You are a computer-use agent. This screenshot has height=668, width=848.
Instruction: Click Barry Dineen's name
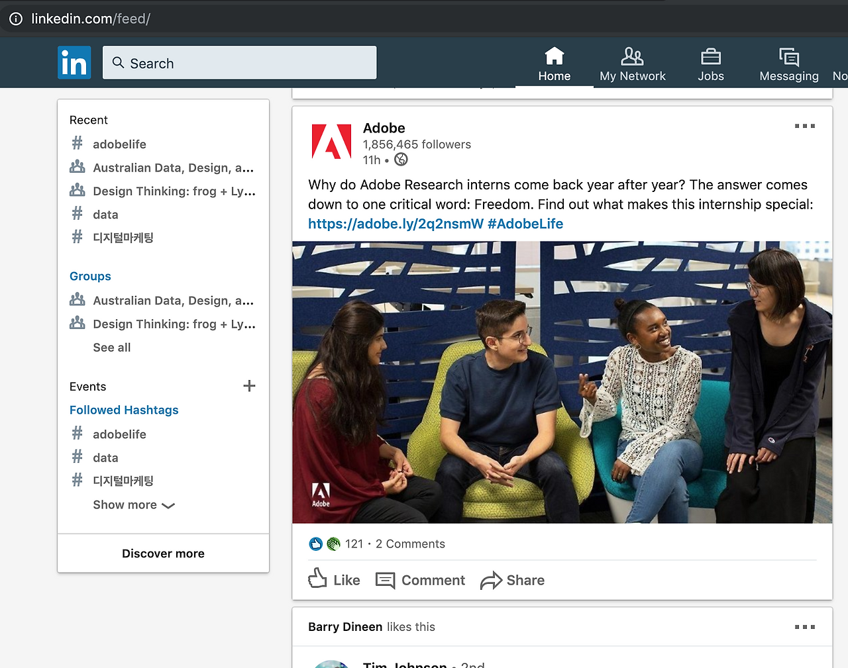pos(345,627)
